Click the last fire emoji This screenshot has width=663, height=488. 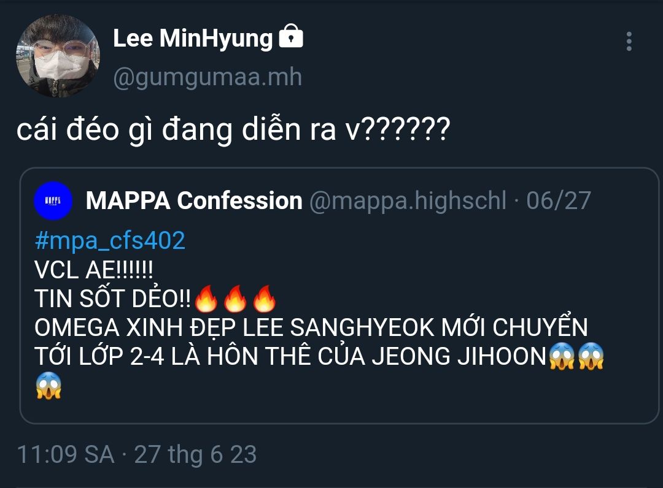(264, 299)
